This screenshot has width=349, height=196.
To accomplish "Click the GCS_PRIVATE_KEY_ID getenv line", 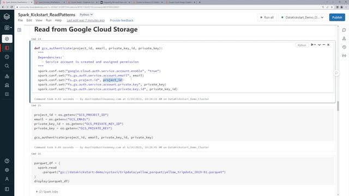I will 79,124.
